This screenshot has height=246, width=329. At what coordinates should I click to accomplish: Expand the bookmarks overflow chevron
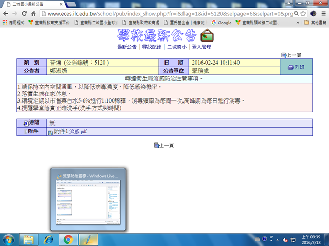(x=299, y=23)
